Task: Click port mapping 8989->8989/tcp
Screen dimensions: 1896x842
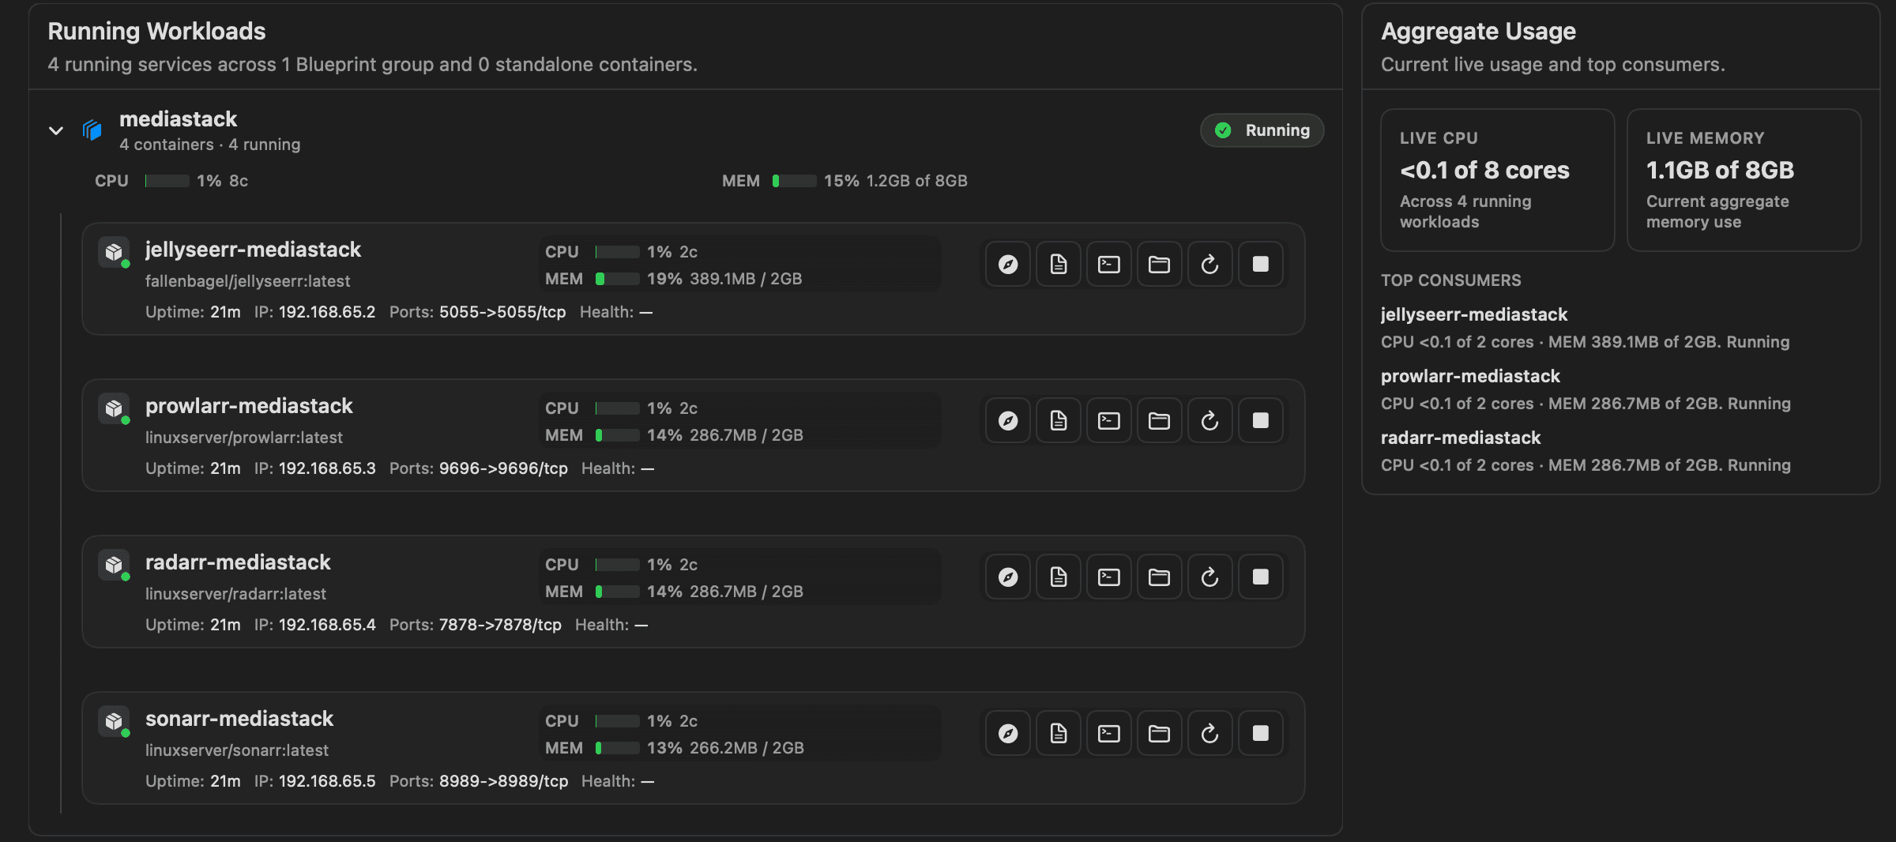Action: pos(503,781)
